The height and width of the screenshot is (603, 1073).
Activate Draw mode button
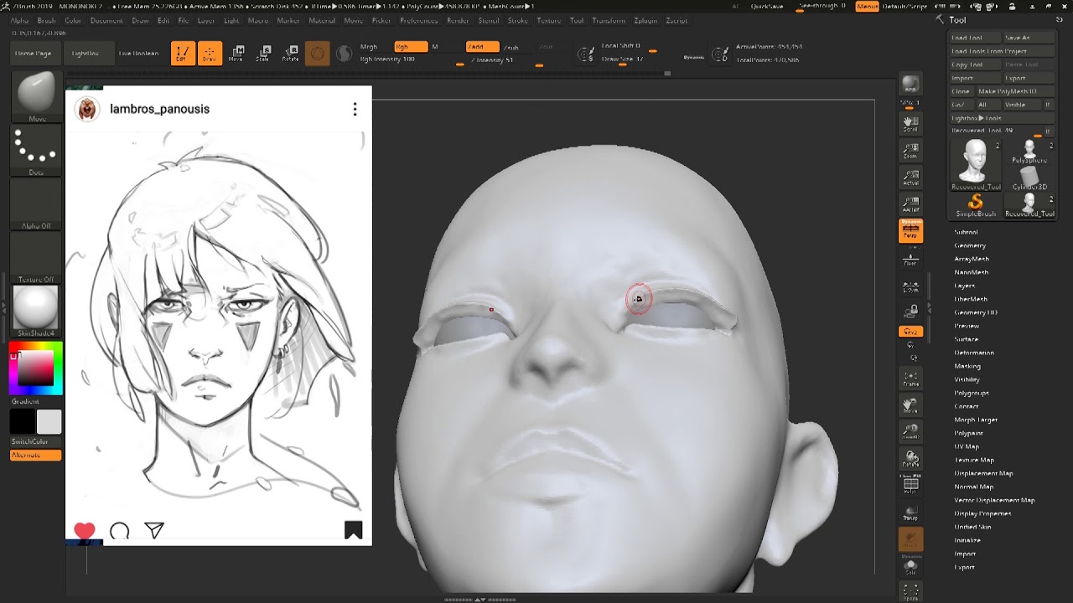(210, 54)
